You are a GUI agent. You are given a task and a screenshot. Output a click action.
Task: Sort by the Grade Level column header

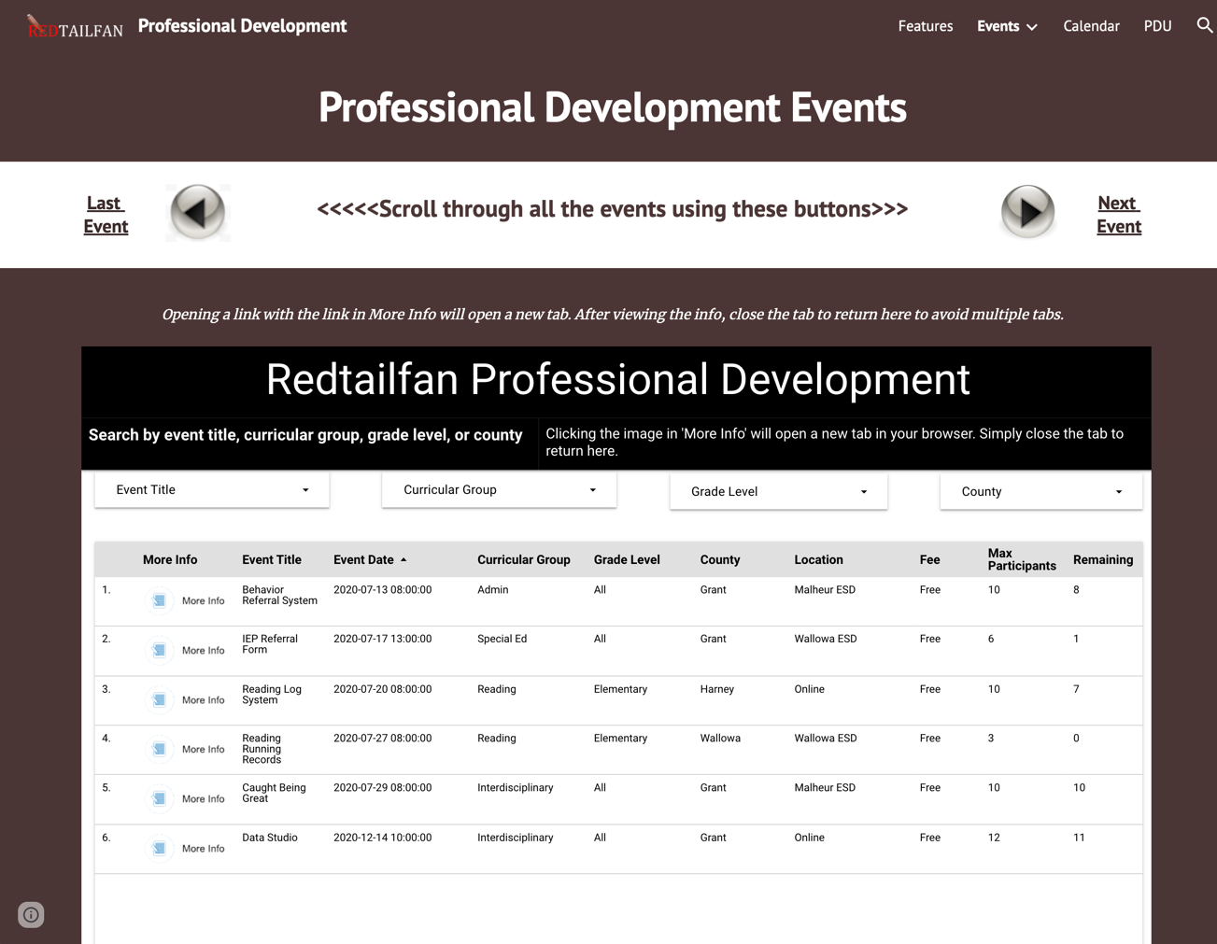tap(627, 560)
